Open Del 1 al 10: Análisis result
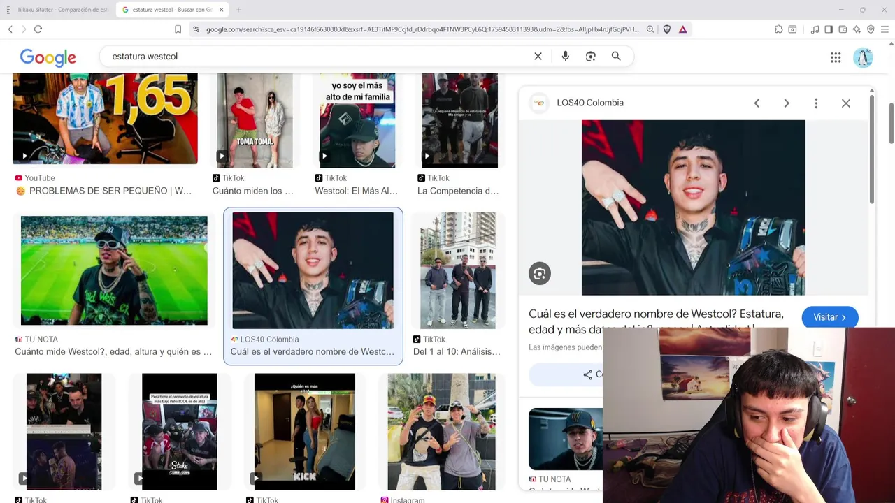Image resolution: width=895 pixels, height=503 pixels. (x=457, y=351)
